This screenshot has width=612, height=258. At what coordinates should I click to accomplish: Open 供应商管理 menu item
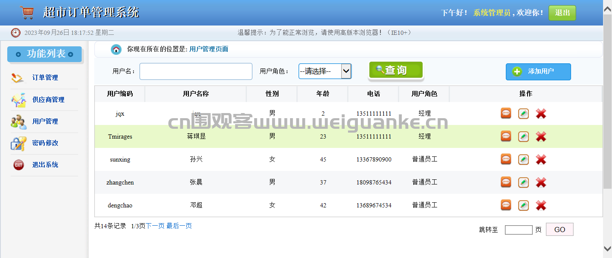pos(49,100)
